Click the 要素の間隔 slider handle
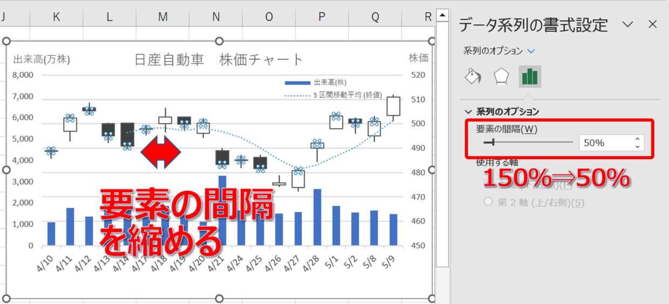Image resolution: width=669 pixels, height=304 pixels. coord(493,142)
